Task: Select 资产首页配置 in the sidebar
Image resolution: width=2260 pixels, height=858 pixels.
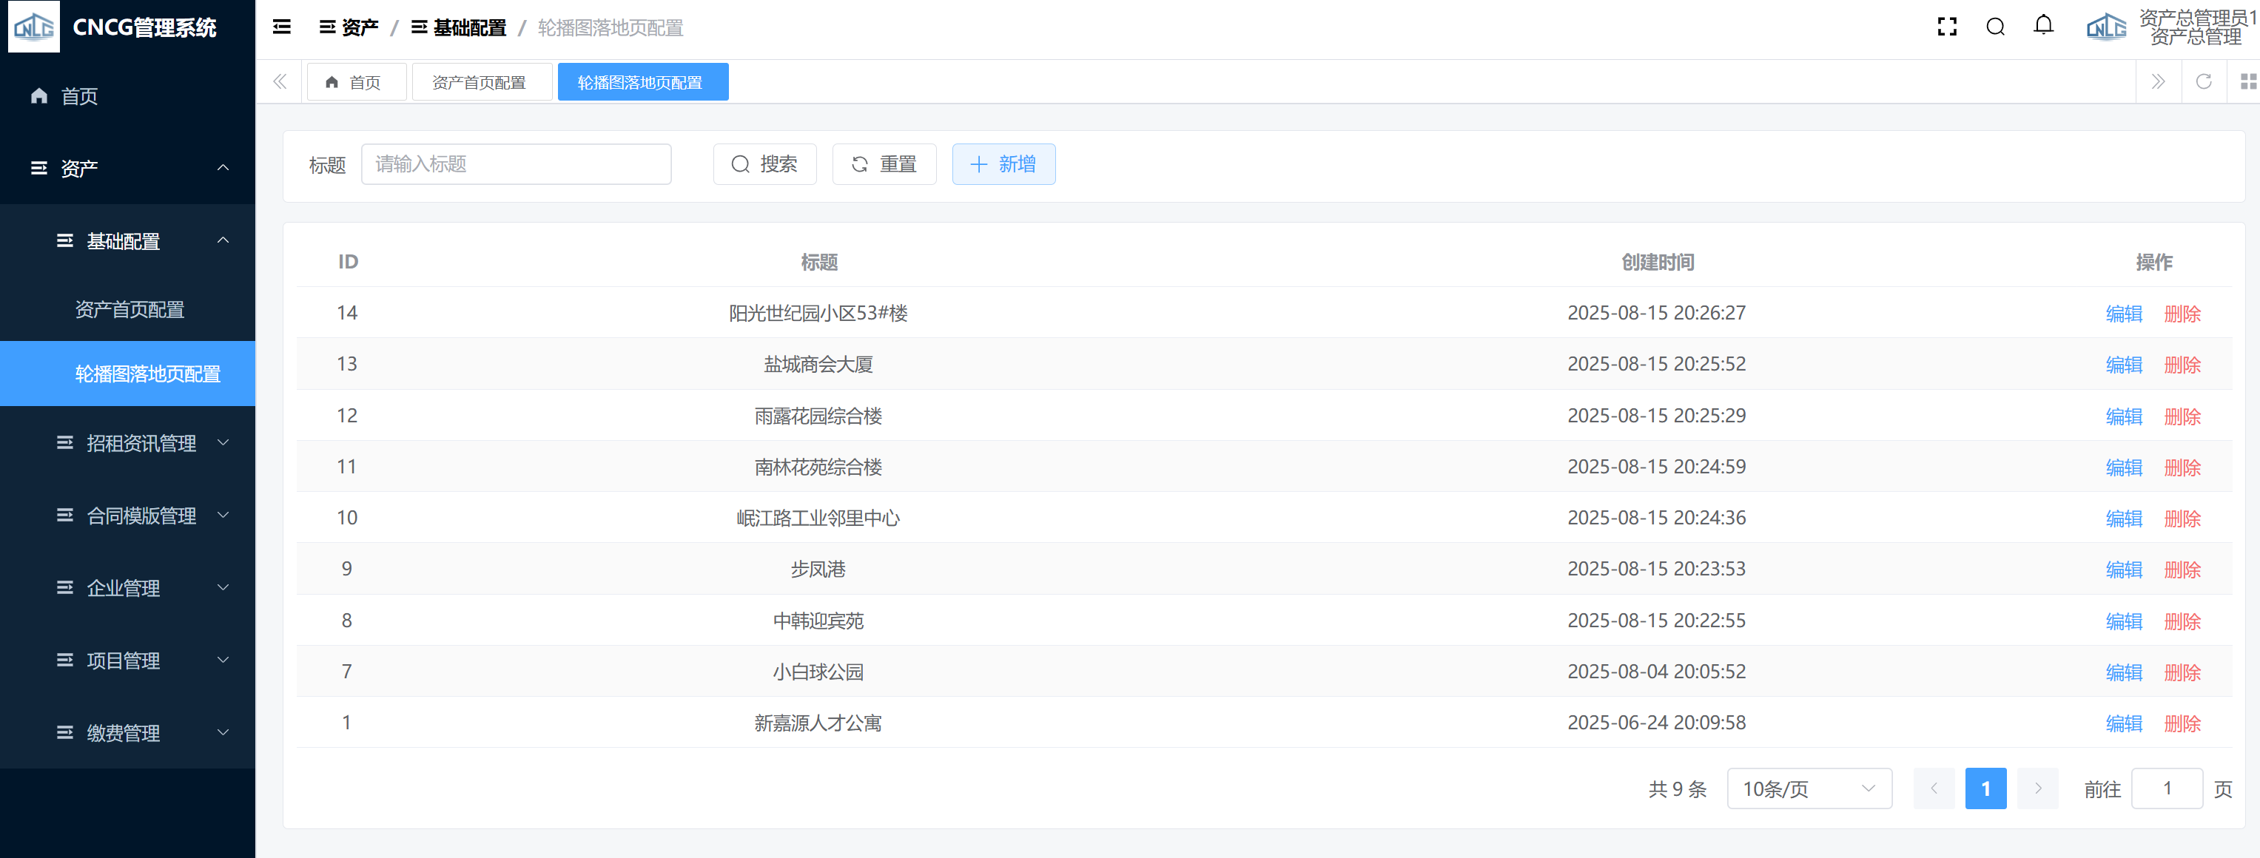Action: [x=130, y=310]
